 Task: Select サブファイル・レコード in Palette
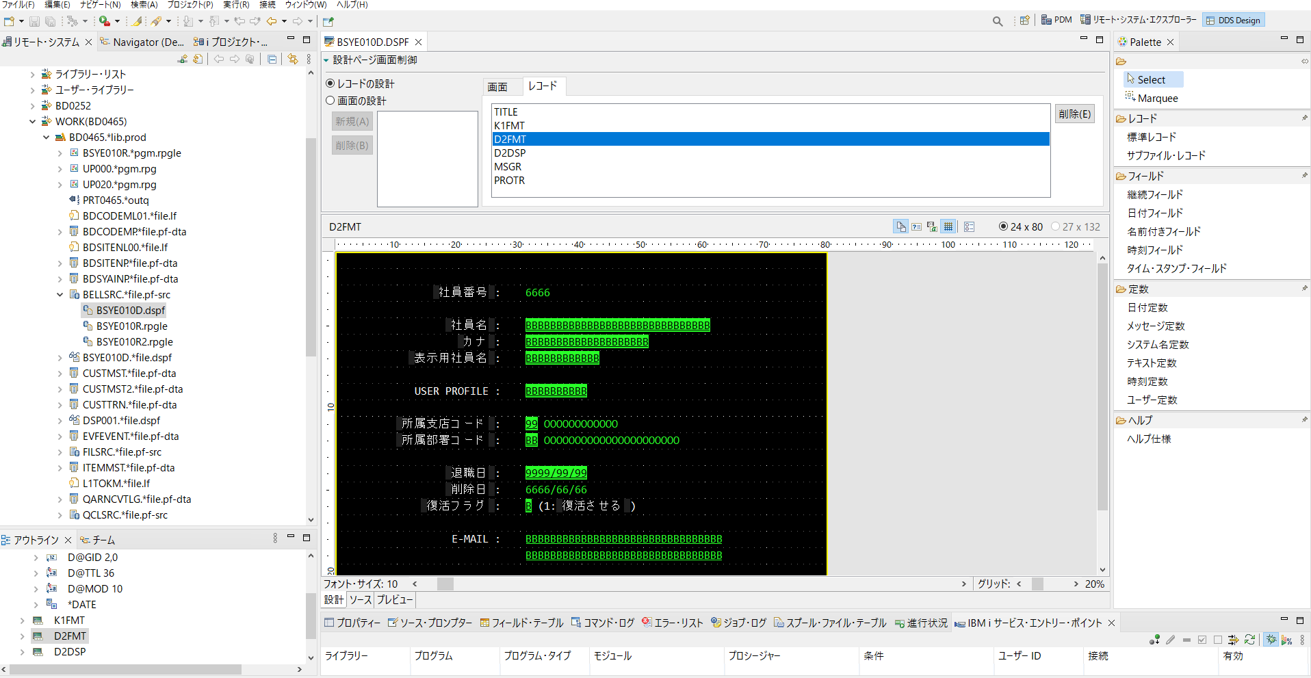point(1166,155)
